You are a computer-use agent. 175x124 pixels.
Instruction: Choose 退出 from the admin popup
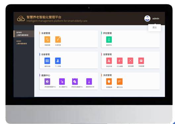click(154, 27)
